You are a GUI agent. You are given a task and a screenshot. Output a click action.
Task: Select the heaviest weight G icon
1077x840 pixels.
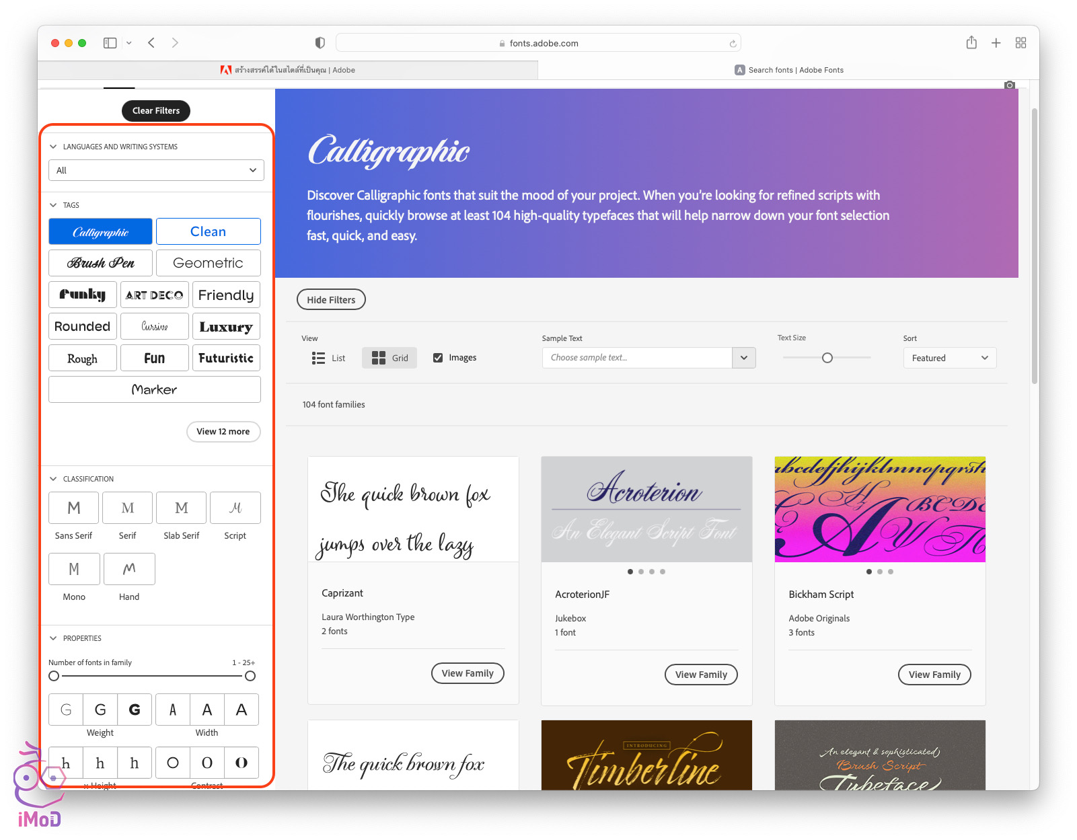[x=135, y=710]
